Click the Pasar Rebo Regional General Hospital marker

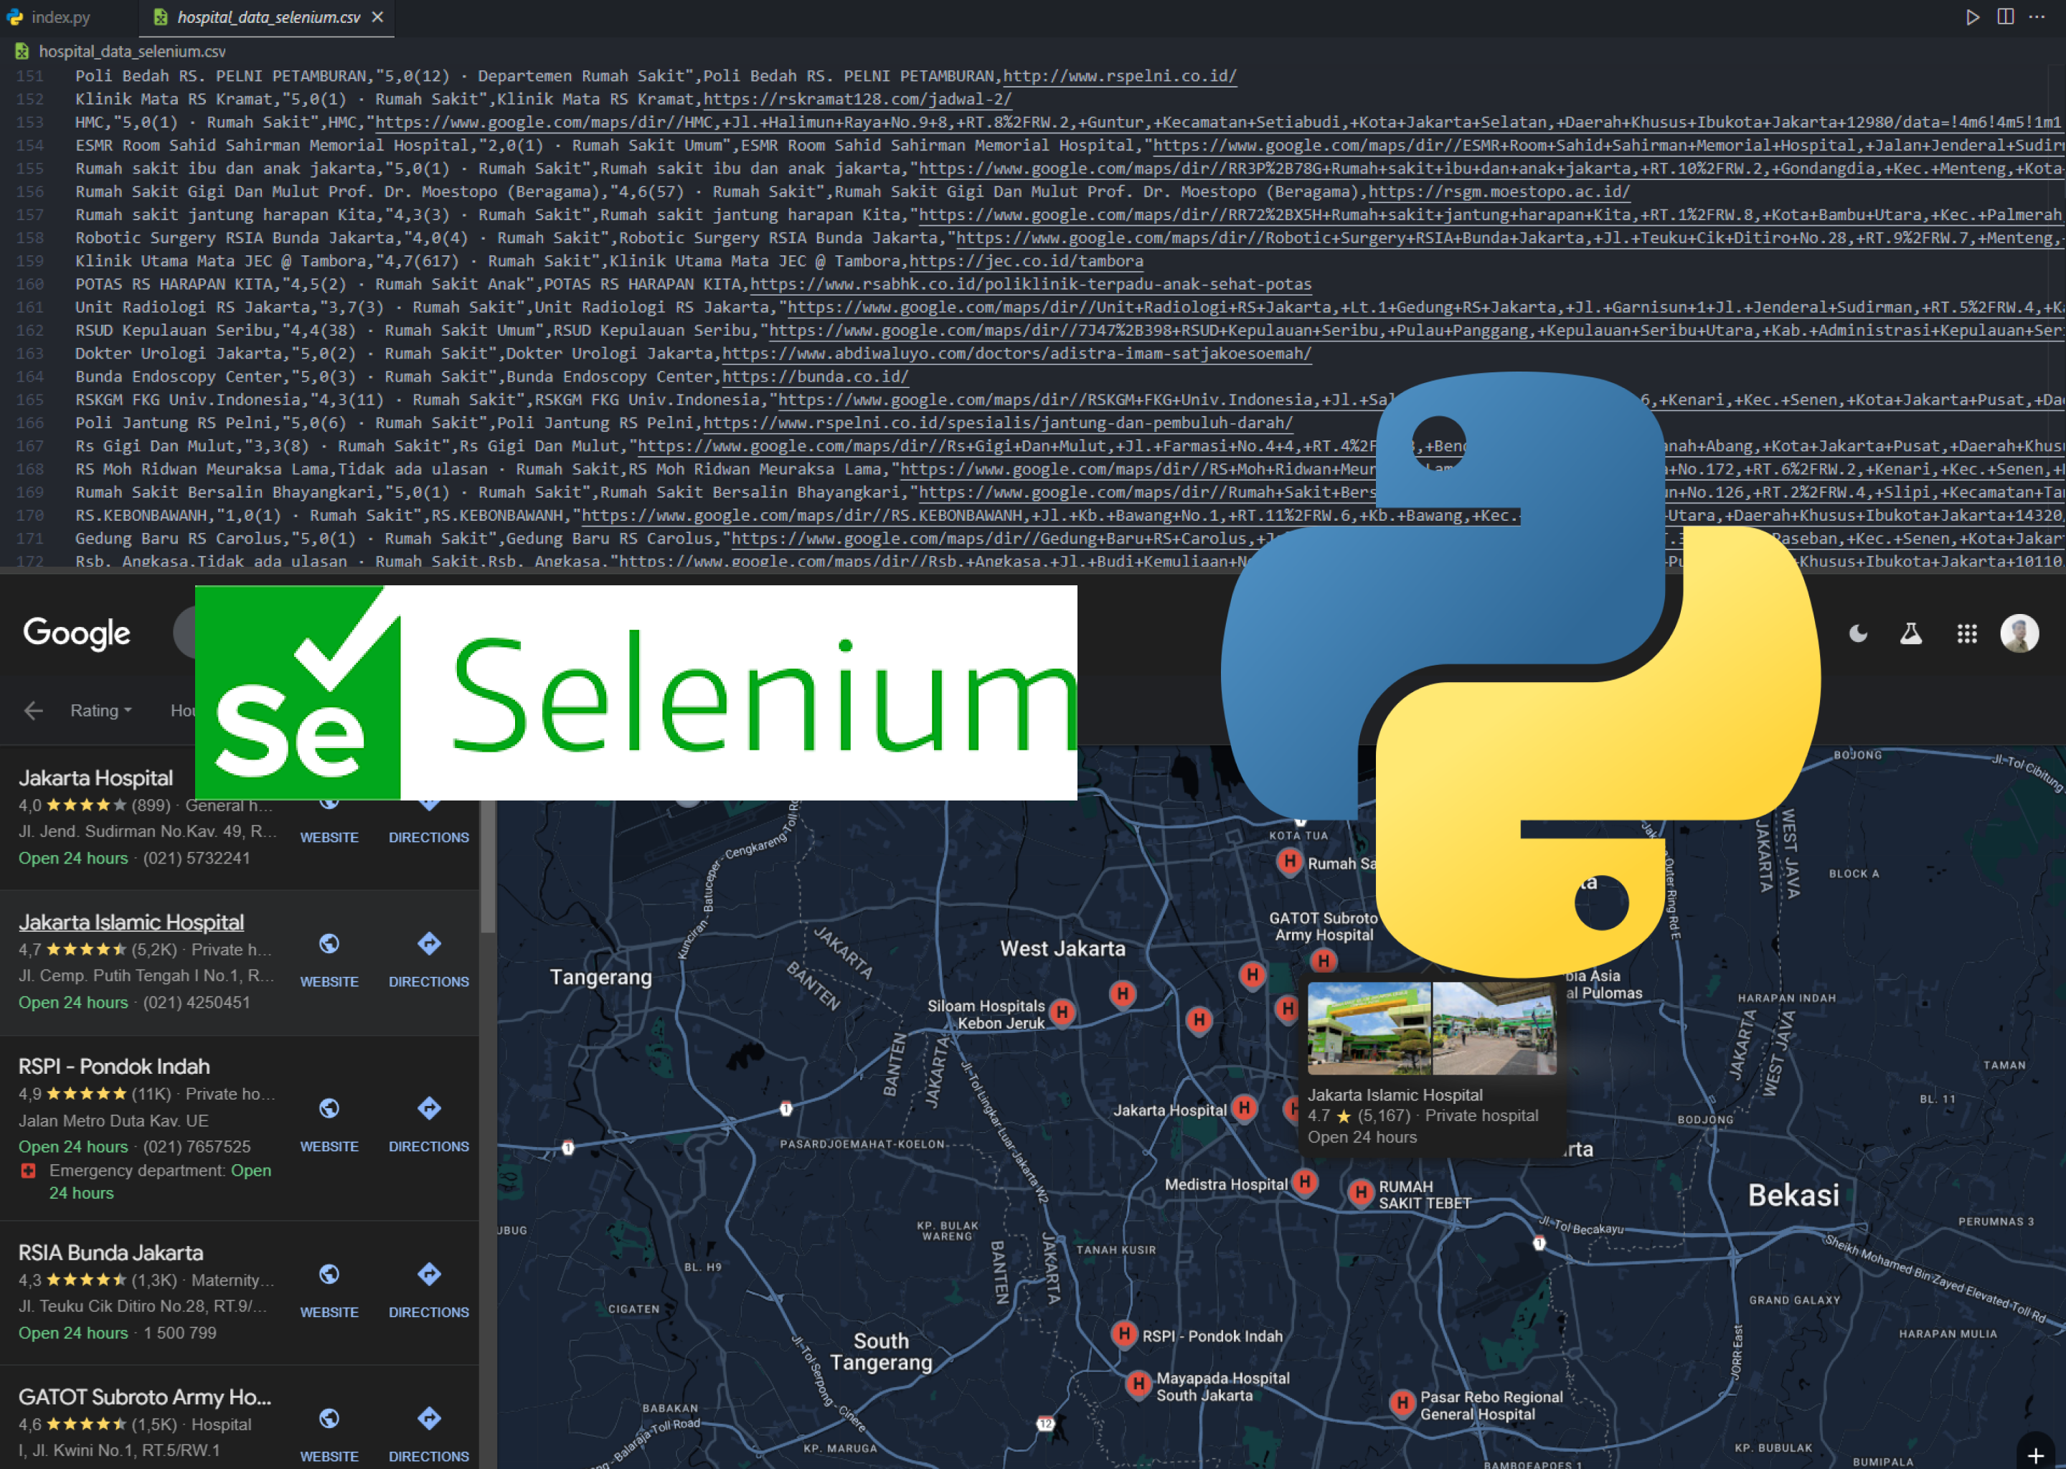click(x=1402, y=1404)
